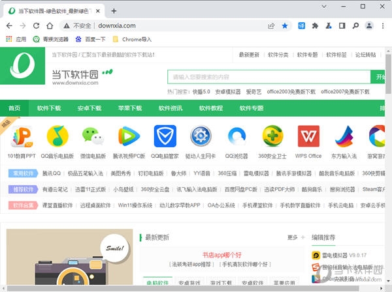
Task: Click the browser Back arrow
Action: pos(9,25)
